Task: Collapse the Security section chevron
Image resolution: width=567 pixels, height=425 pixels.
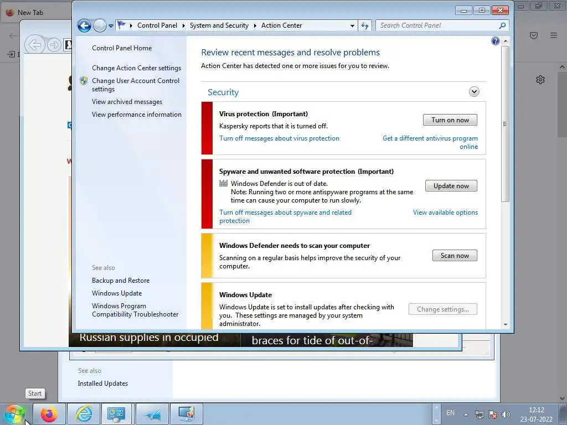Action: [474, 92]
